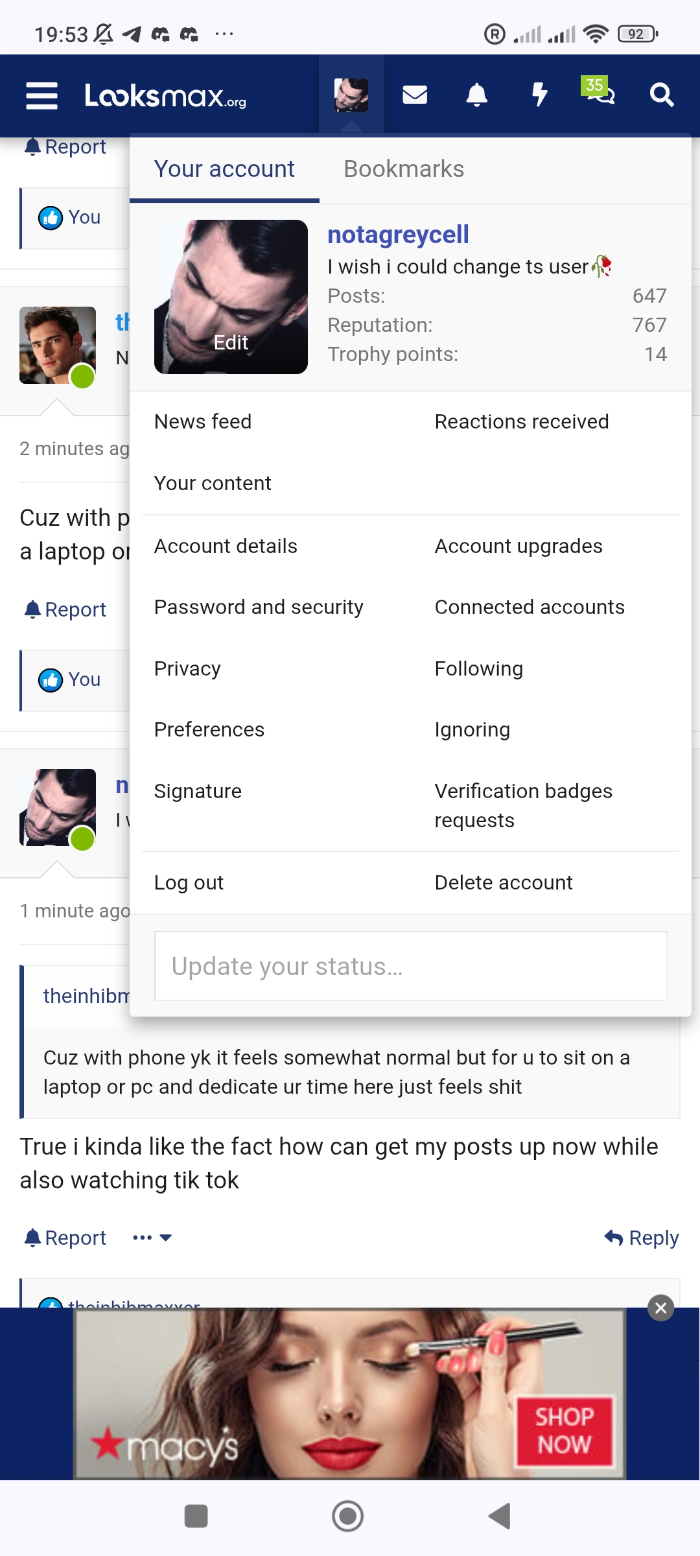Screen dimensions: 700x1556
Task: Open the notifications bell icon
Action: tap(476, 95)
